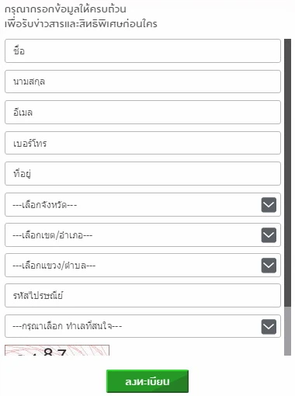Click the dark scrollbar thumb of the form
This screenshot has height=396, width=295.
[287, 173]
